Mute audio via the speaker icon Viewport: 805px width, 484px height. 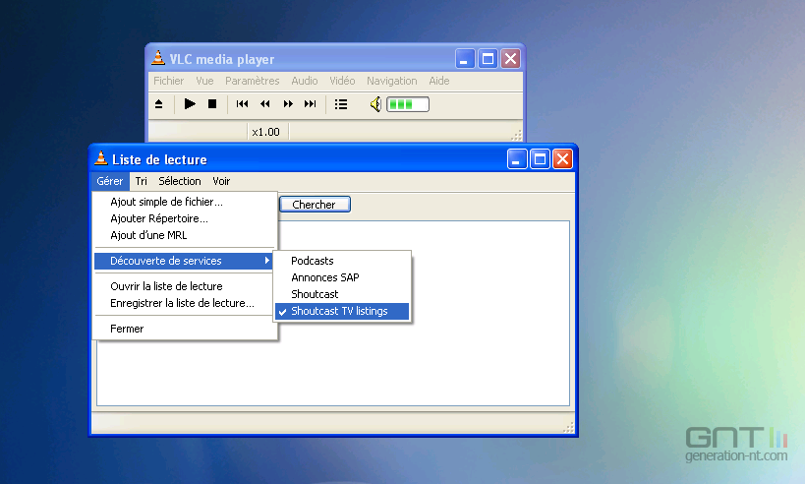click(x=375, y=104)
